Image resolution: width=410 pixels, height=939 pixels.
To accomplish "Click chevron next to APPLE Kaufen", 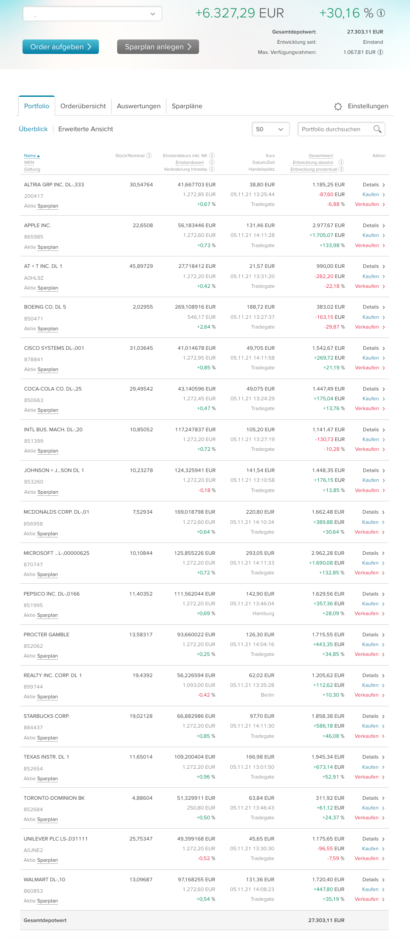I will (384, 236).
